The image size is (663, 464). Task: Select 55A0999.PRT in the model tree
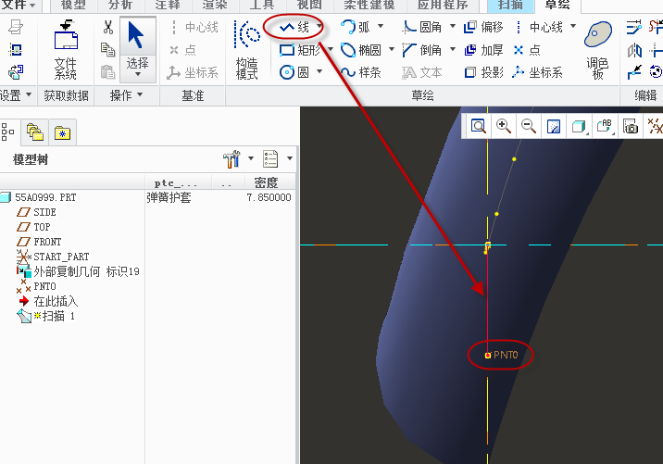tap(45, 197)
